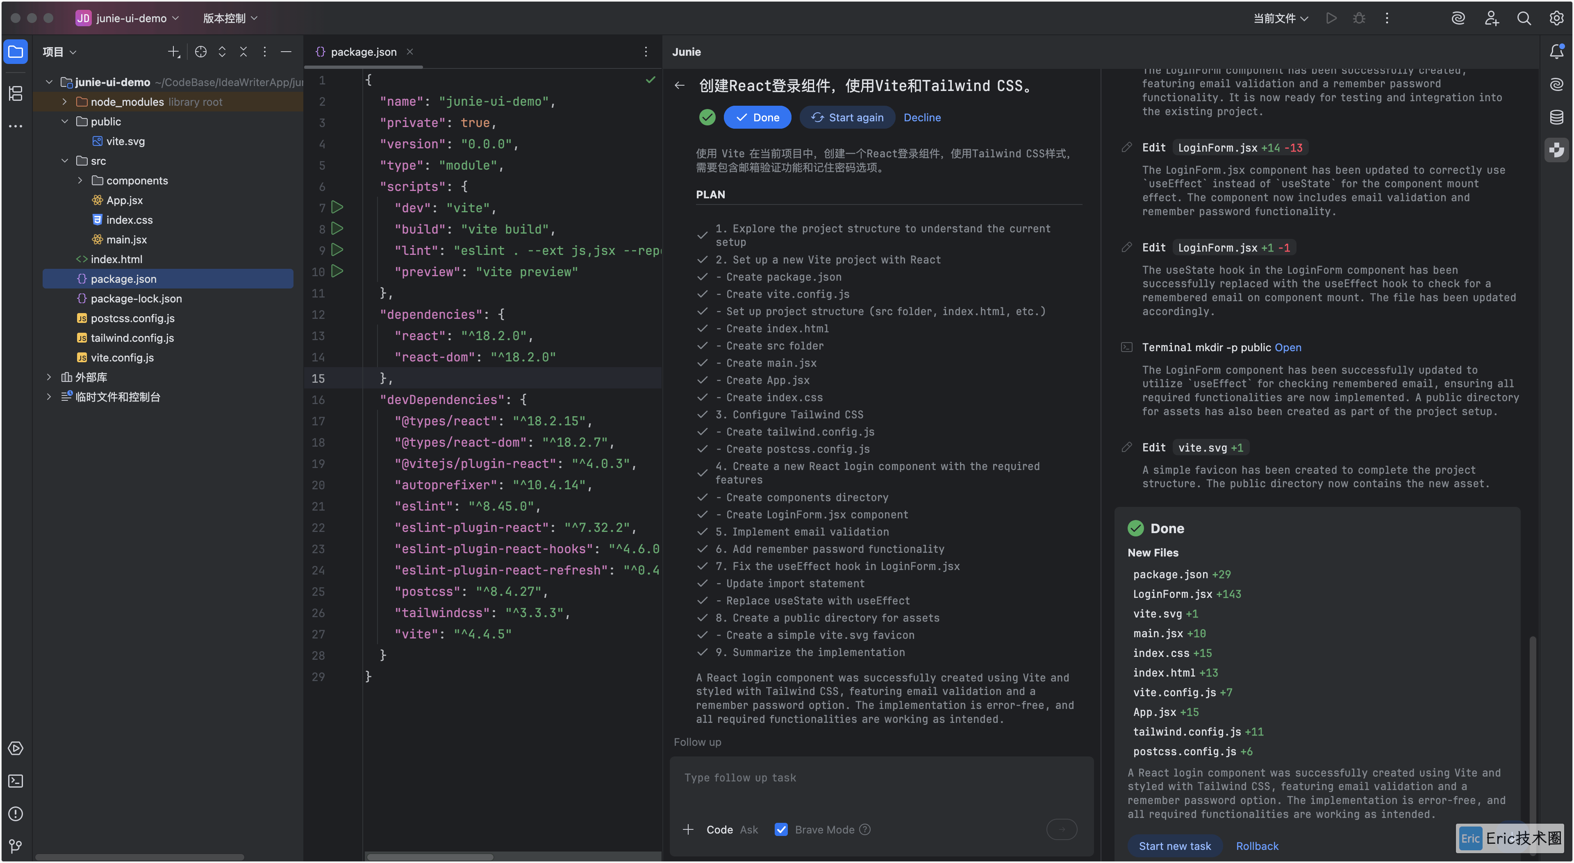1574x863 pixels.
Task: Click Expand/Collapse selected arrows in Project panel
Action: pos(222,52)
